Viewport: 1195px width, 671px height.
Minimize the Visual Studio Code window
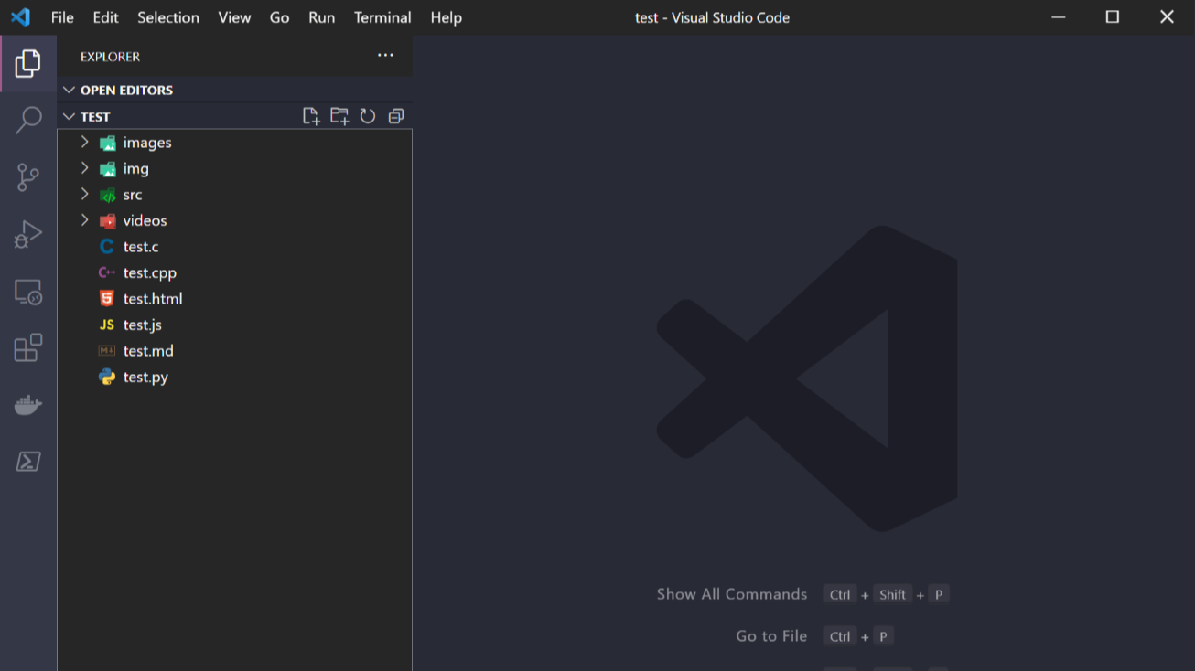coord(1059,17)
